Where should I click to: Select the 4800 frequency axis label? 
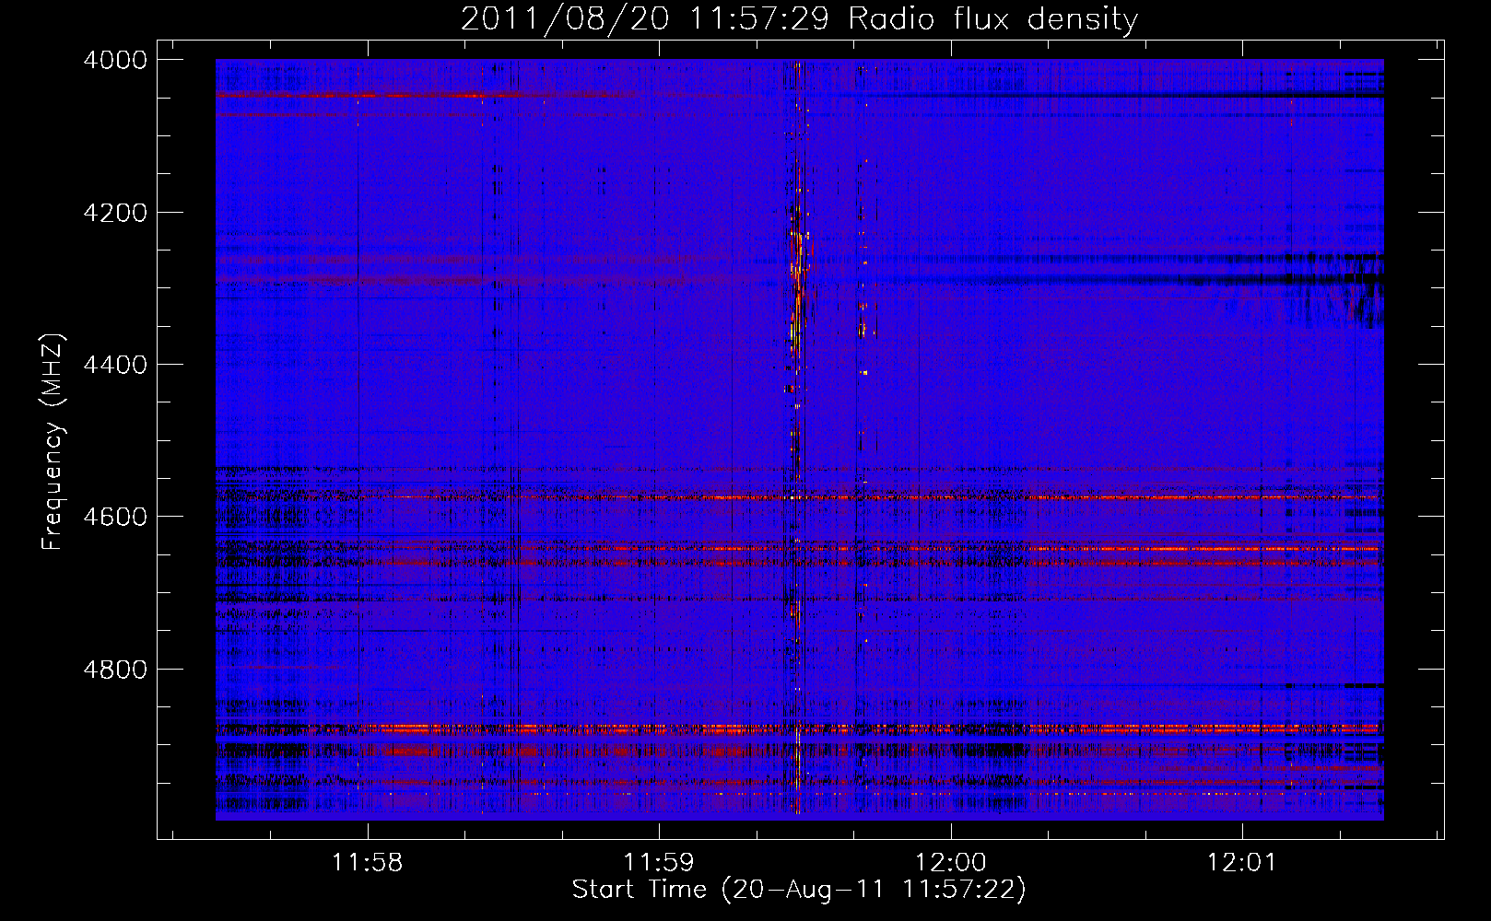[x=115, y=670]
